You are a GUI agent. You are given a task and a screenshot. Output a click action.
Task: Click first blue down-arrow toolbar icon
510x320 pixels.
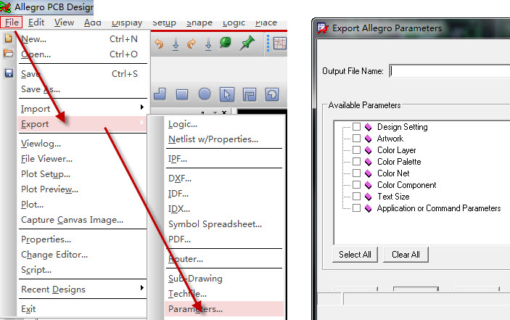point(176,44)
